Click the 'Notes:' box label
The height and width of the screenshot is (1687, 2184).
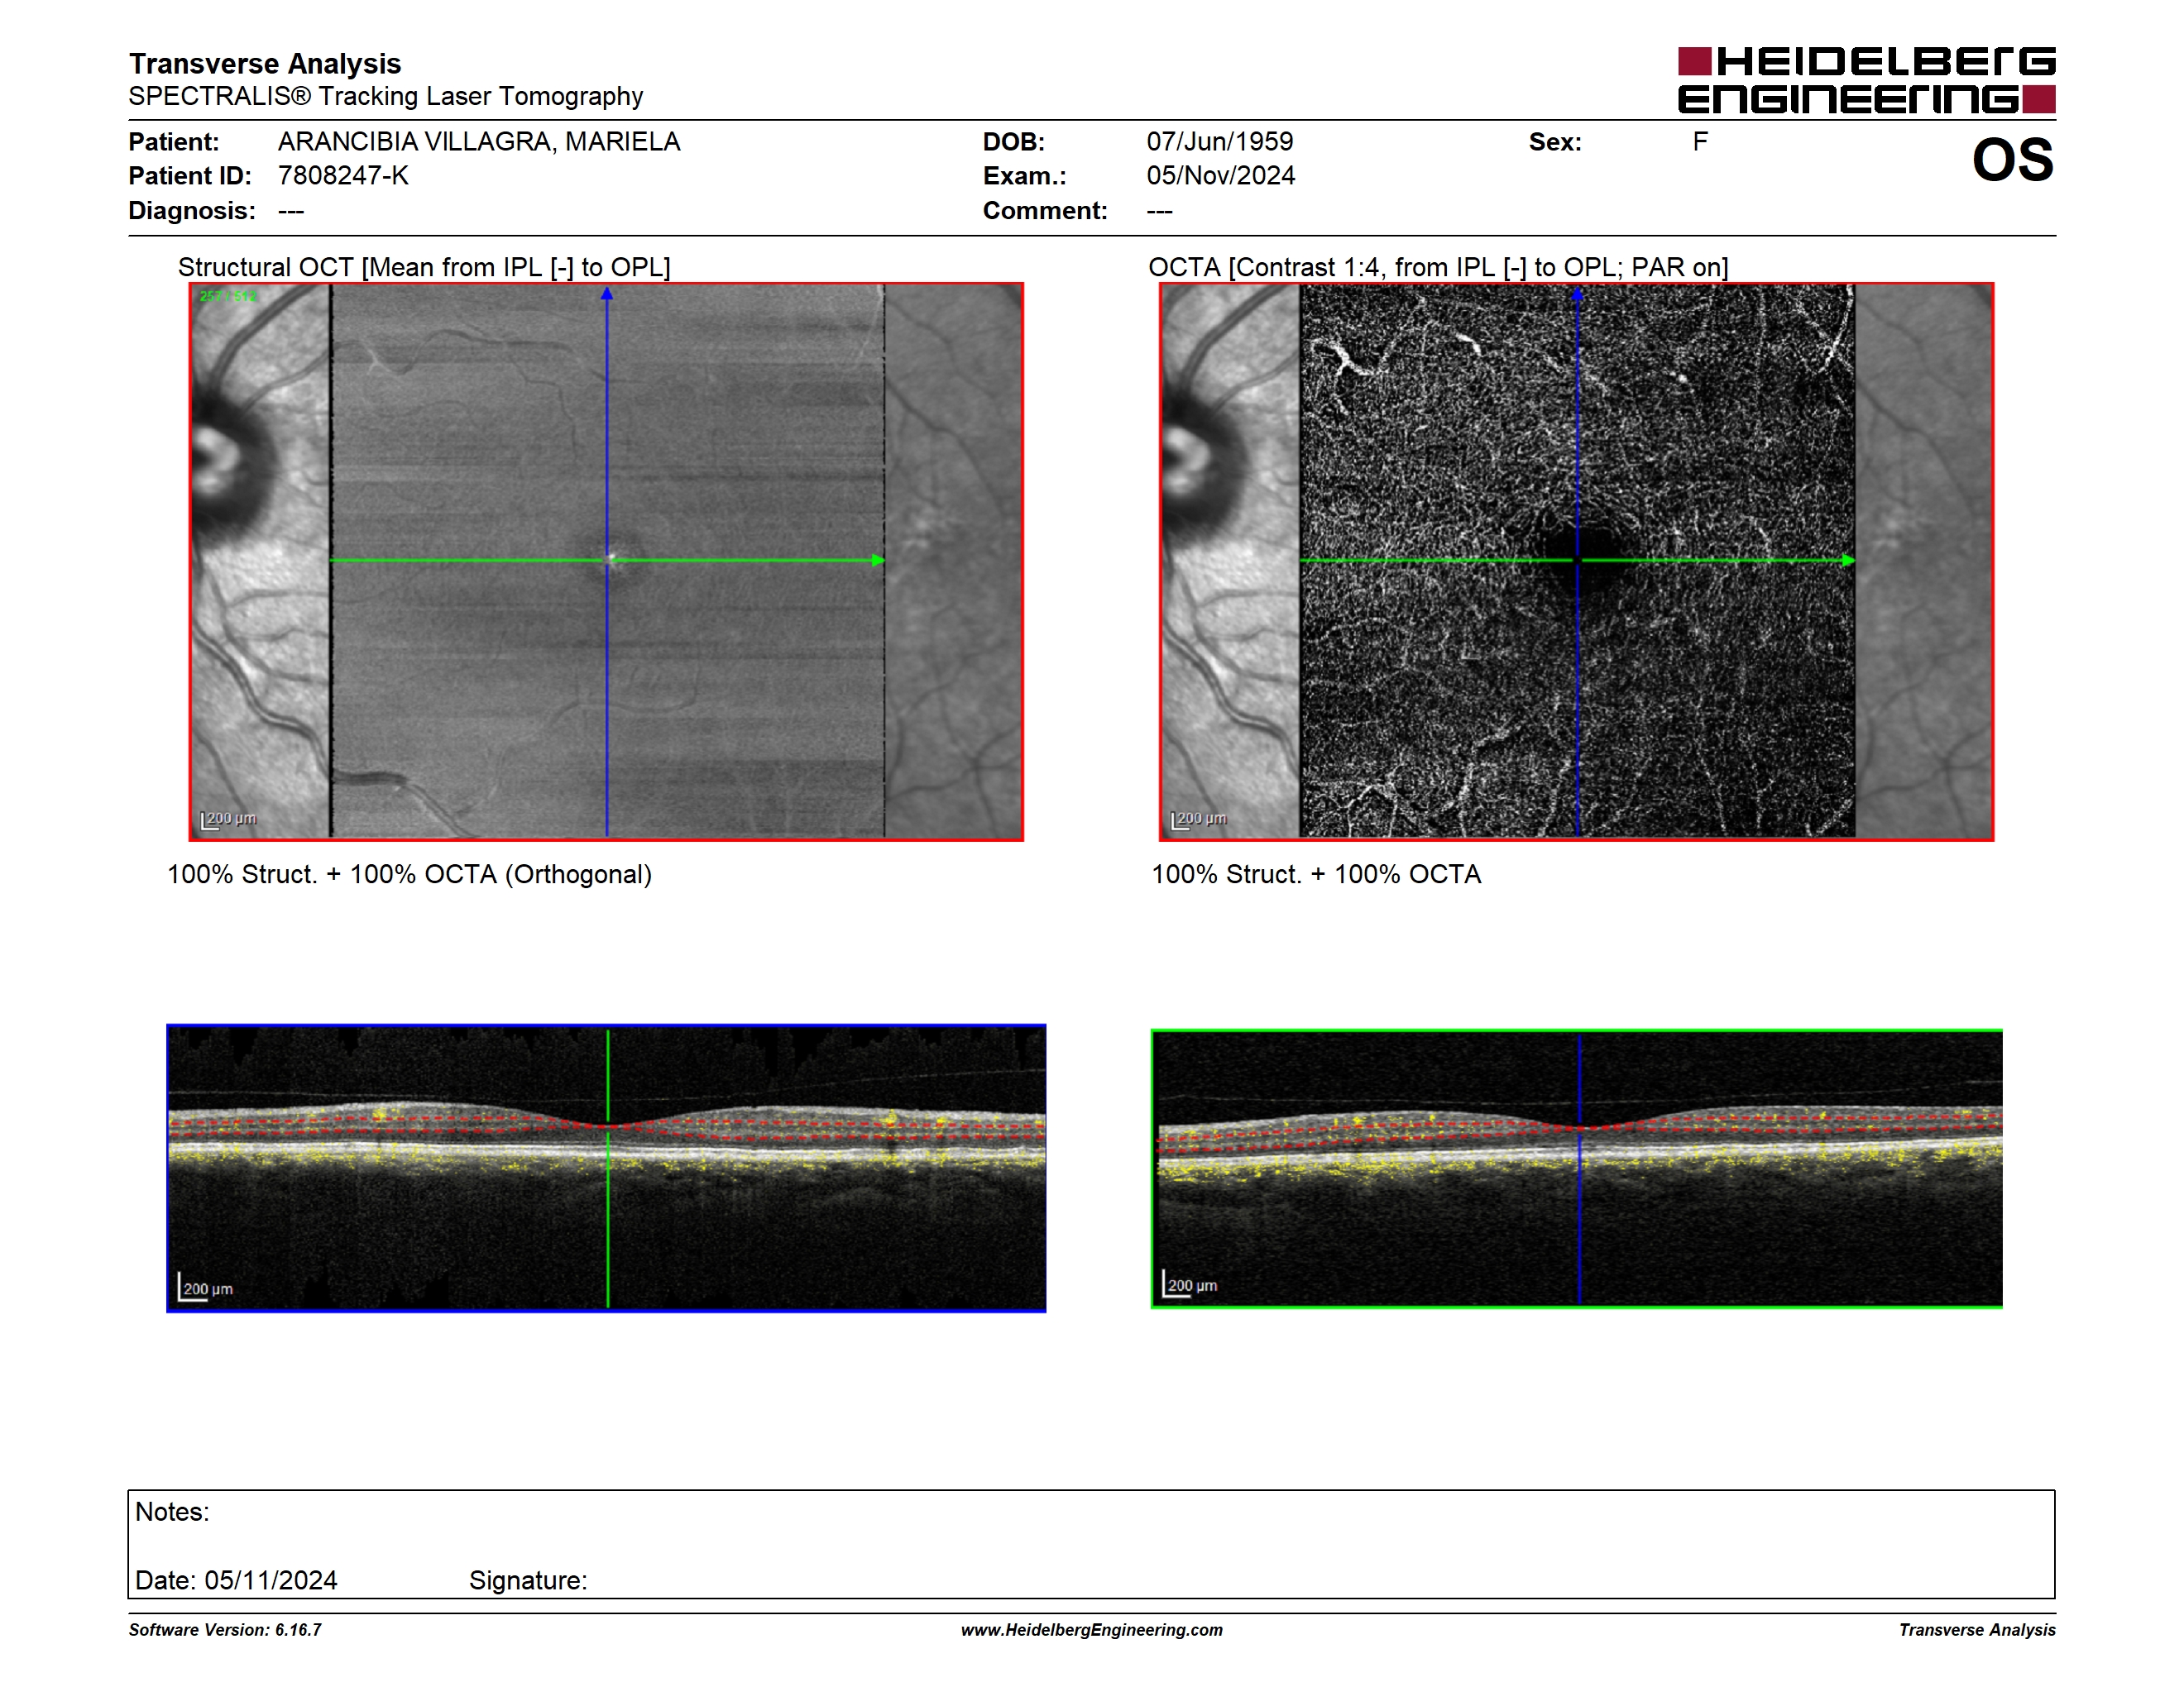(172, 1511)
